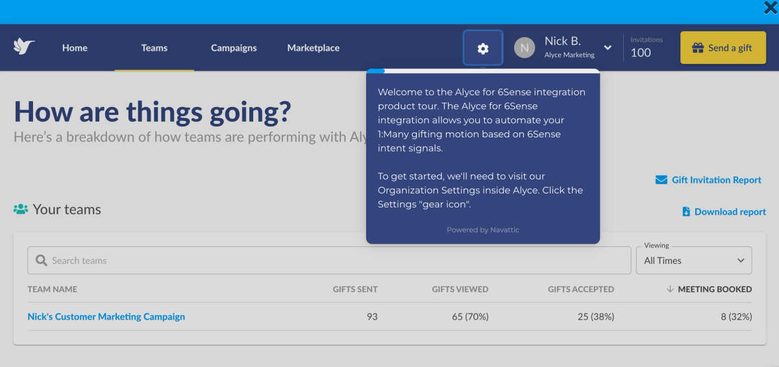Go to the Campaigns menu
Screen dimensions: 779x367
click(x=234, y=48)
